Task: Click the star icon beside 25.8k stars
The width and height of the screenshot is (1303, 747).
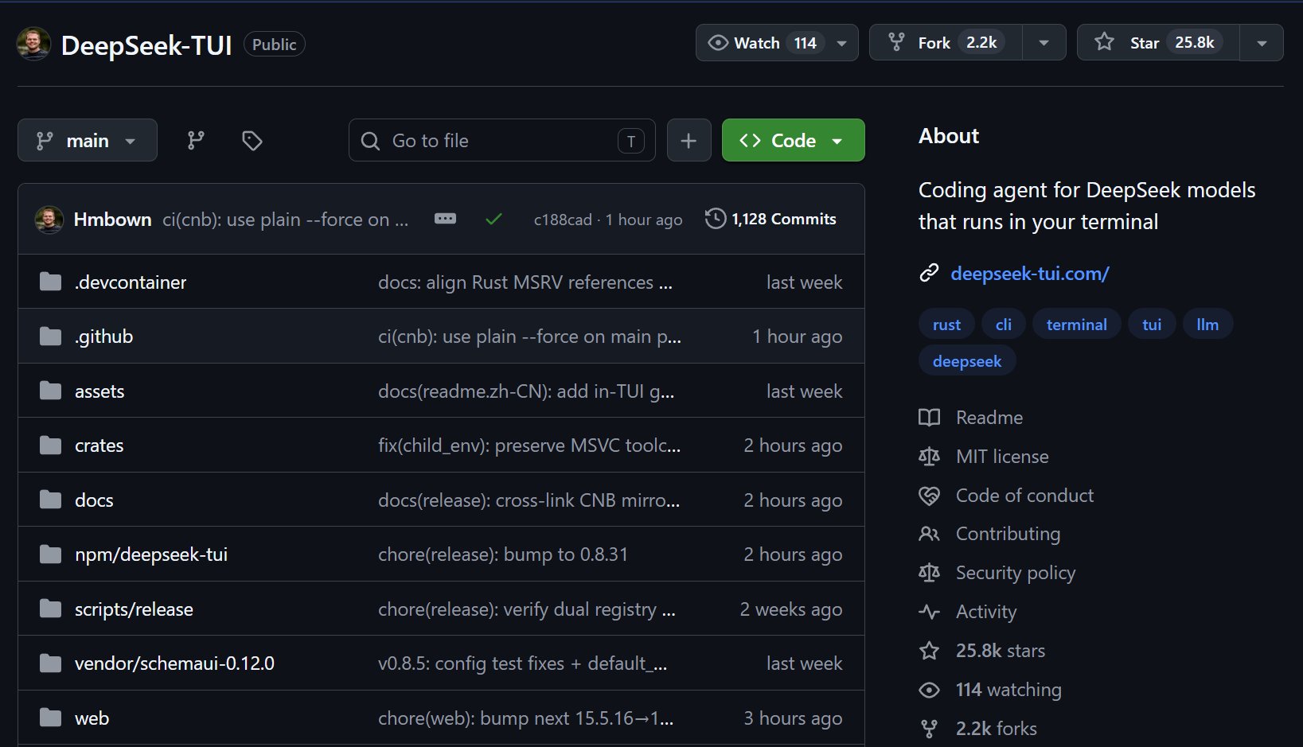Action: coord(929,651)
